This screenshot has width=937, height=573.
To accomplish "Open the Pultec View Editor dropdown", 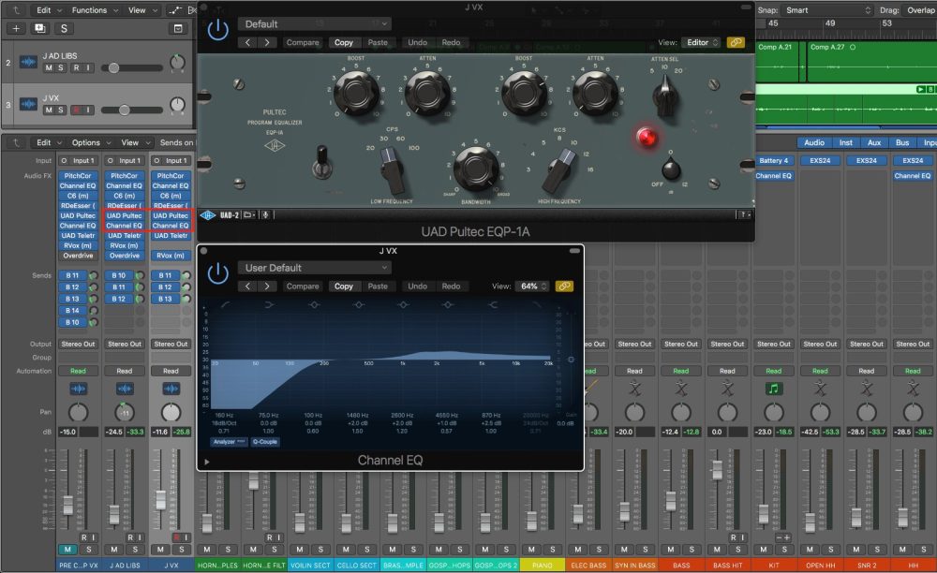I will [701, 42].
